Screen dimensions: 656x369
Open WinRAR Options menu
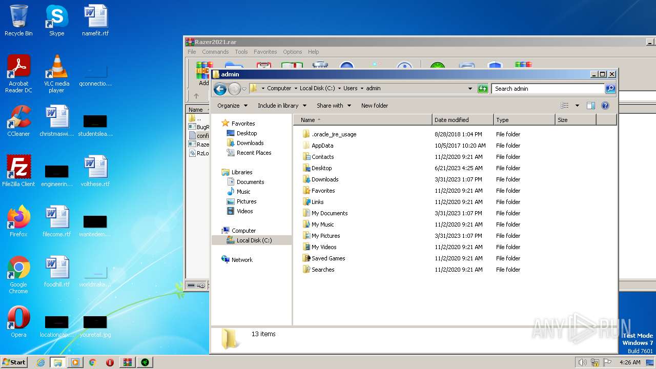click(293, 52)
